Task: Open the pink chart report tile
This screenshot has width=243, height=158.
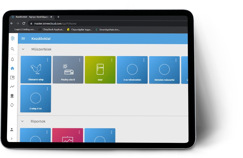Action: [67, 135]
